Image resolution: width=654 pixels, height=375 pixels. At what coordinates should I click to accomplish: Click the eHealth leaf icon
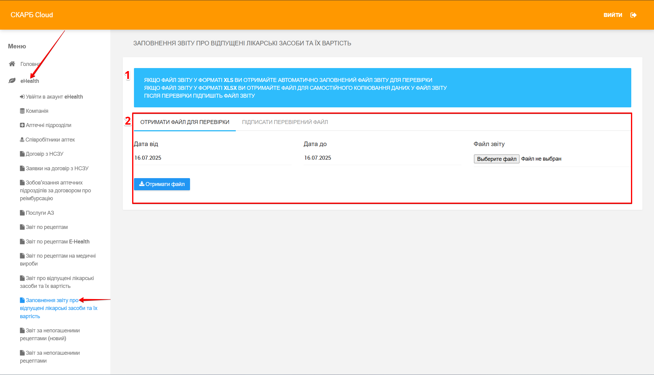click(12, 81)
